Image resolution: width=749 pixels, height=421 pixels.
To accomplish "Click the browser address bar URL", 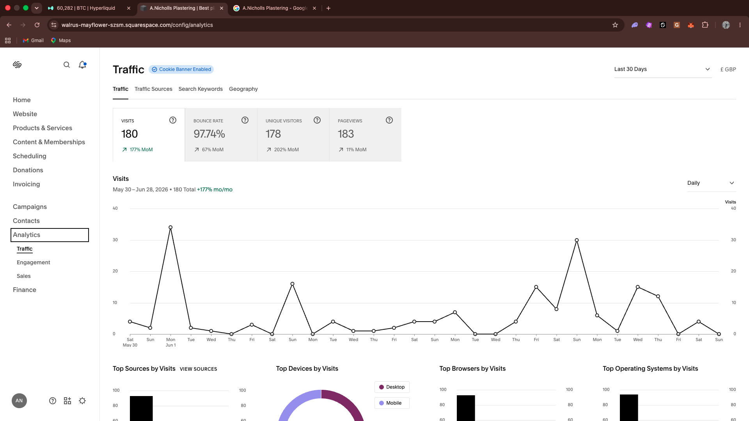I will click(x=137, y=25).
